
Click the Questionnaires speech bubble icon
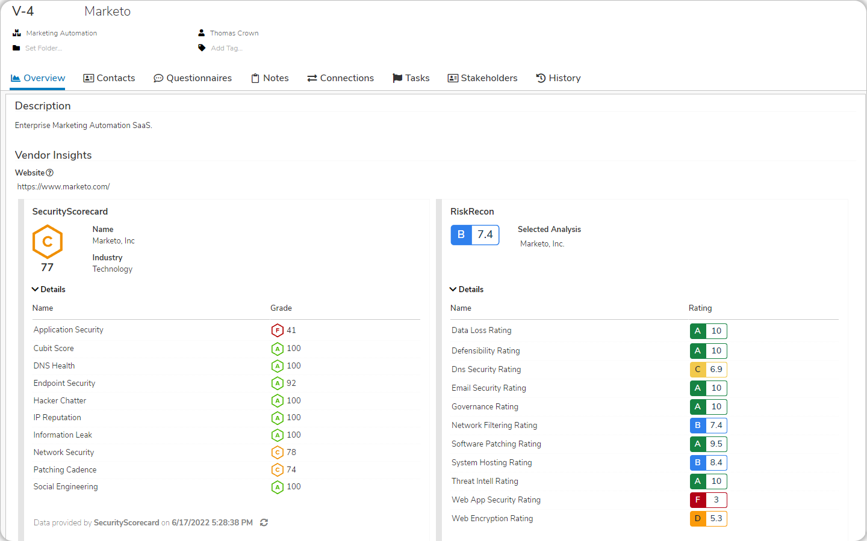[158, 78]
